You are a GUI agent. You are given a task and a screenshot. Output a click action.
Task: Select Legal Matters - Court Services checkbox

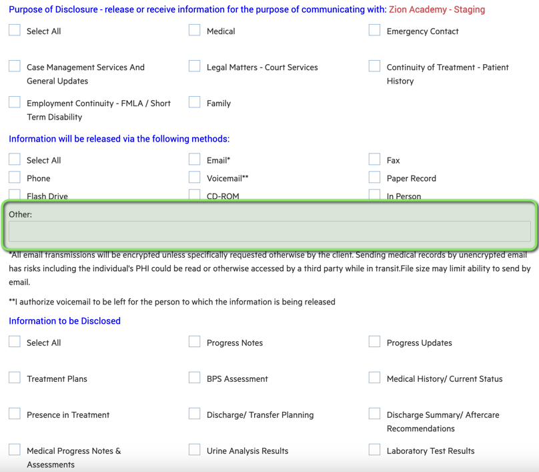(195, 66)
